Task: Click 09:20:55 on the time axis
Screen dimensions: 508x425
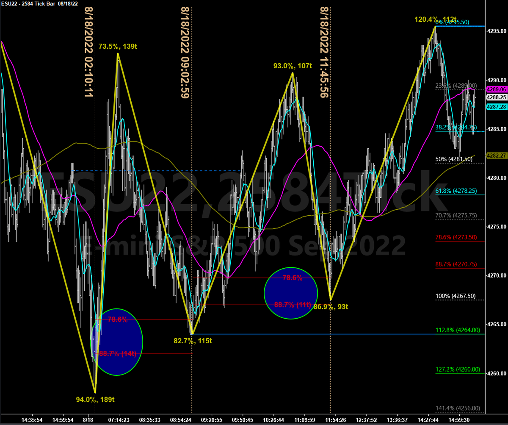Action: 212,420
